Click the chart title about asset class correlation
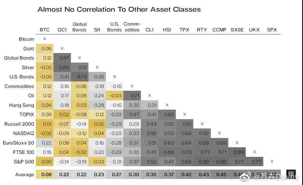 [x=119, y=9]
